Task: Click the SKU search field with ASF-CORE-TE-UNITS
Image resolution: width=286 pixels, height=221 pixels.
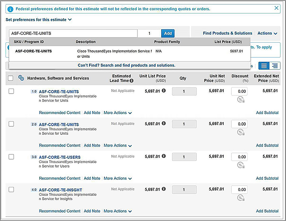Action: [73, 33]
